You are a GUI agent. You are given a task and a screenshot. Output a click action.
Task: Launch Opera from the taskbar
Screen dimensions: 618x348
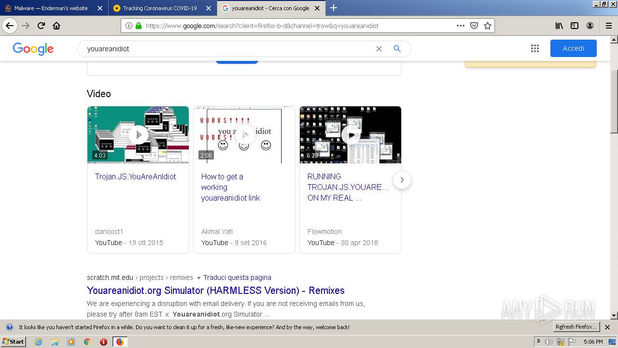[x=103, y=342]
